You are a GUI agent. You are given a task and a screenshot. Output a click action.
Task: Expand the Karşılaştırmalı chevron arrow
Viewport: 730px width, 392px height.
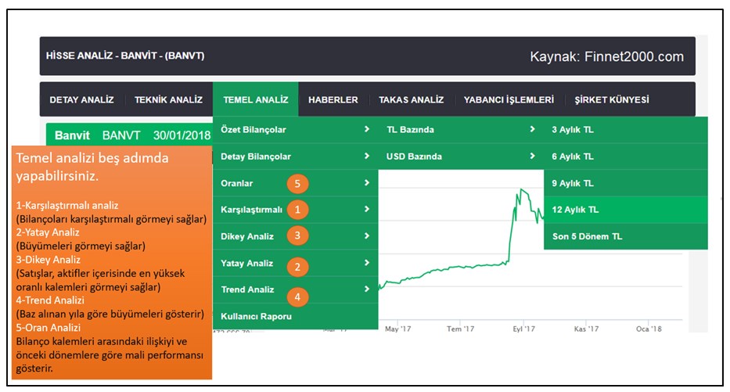(367, 209)
